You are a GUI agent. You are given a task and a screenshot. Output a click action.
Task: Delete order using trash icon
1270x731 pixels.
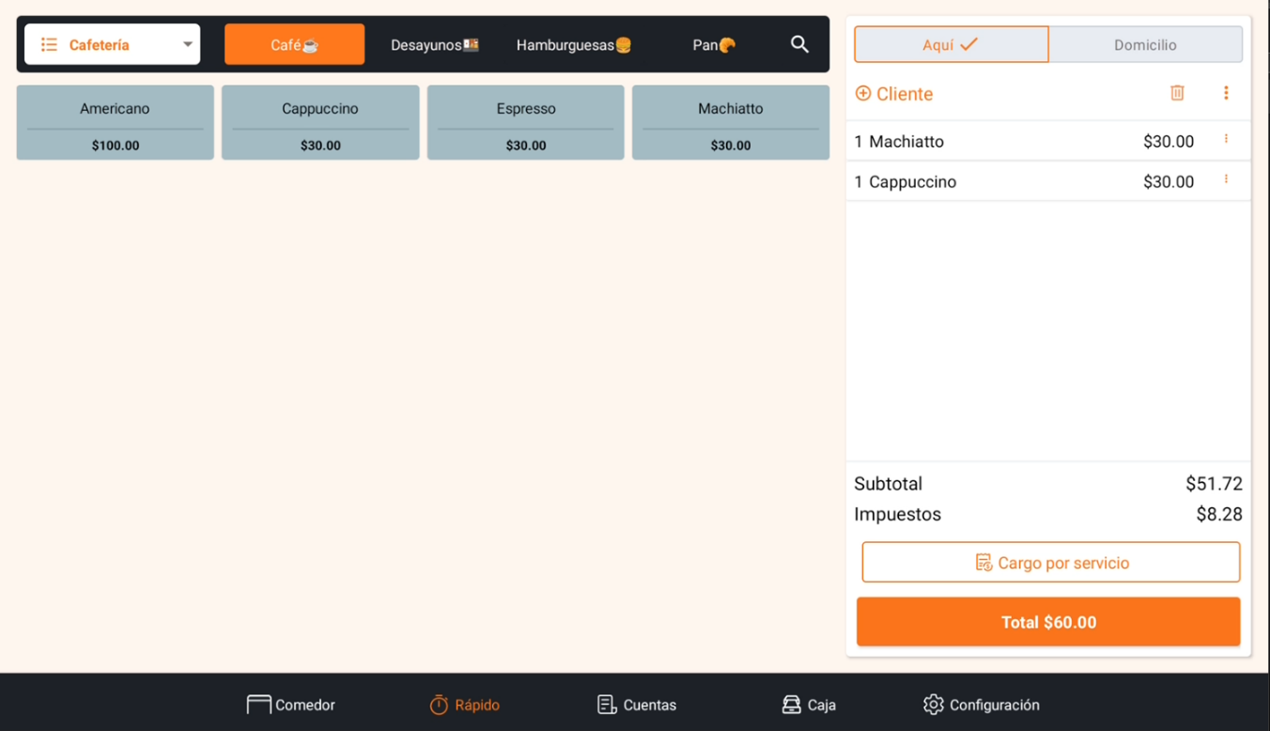(x=1177, y=93)
